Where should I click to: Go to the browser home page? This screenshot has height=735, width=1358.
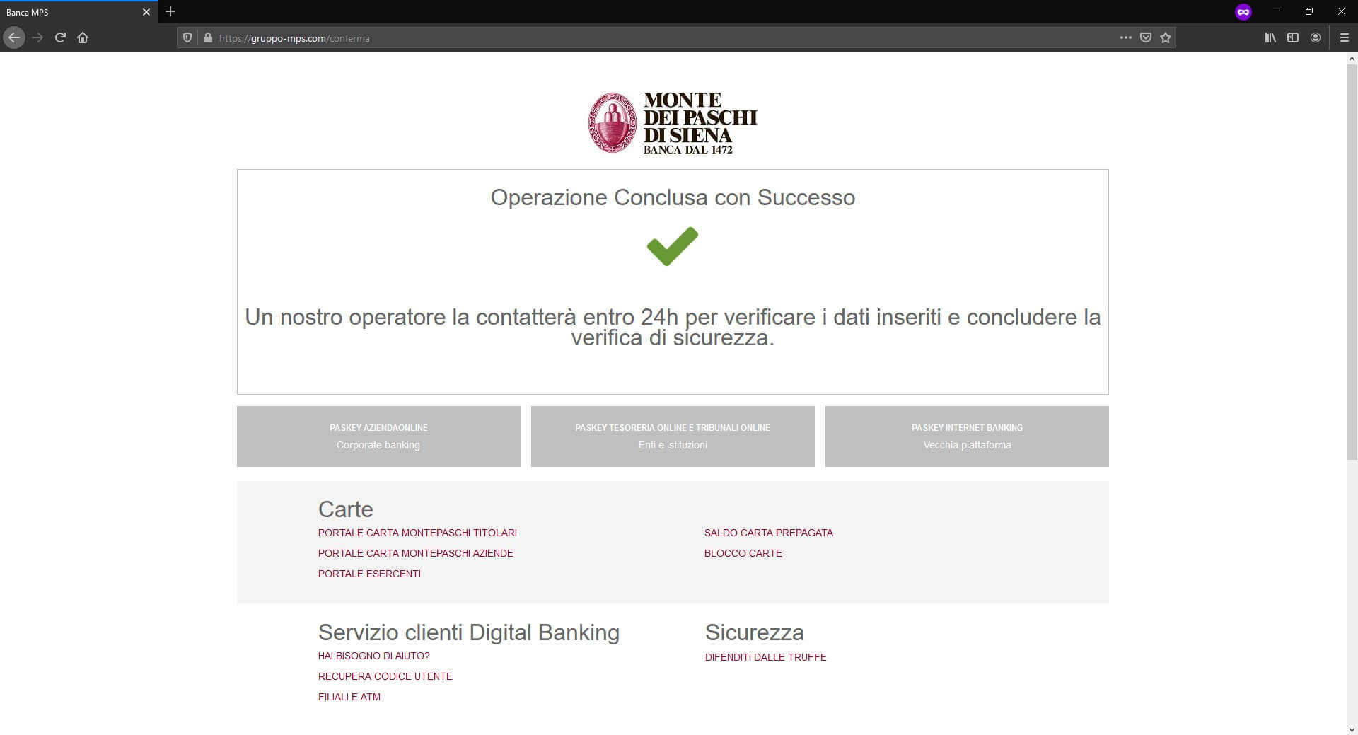coord(83,37)
